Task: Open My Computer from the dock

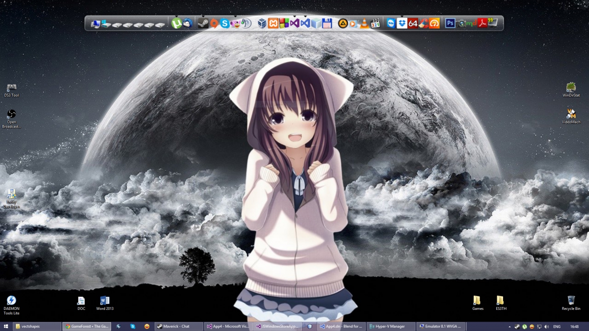Action: [95, 23]
